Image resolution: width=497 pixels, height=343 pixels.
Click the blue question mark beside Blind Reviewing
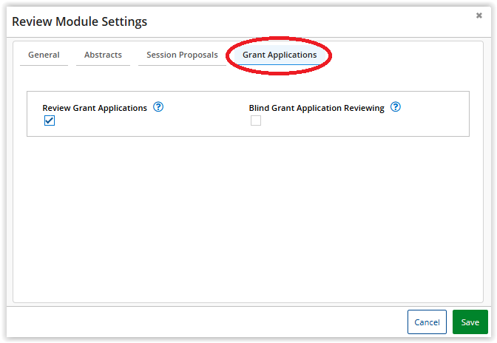click(x=395, y=107)
